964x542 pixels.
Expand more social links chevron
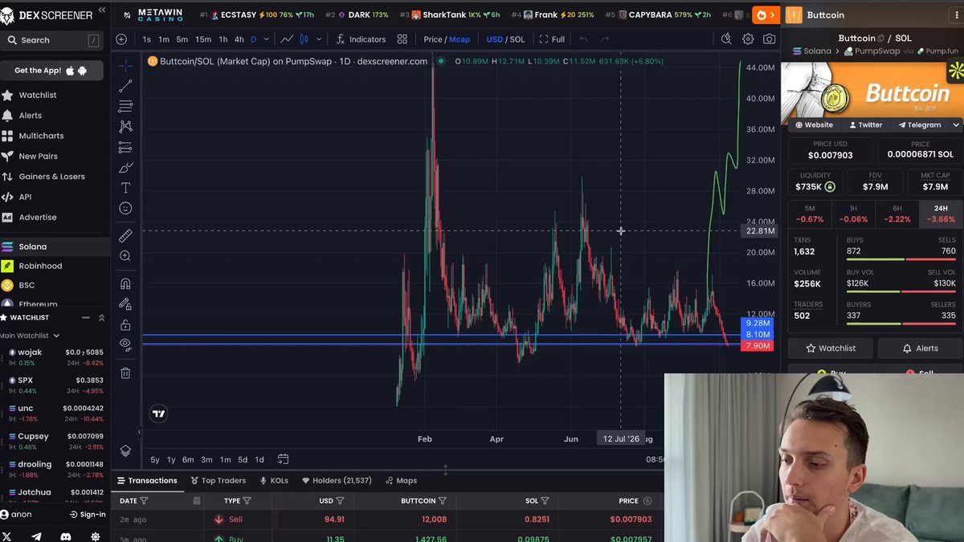[956, 125]
